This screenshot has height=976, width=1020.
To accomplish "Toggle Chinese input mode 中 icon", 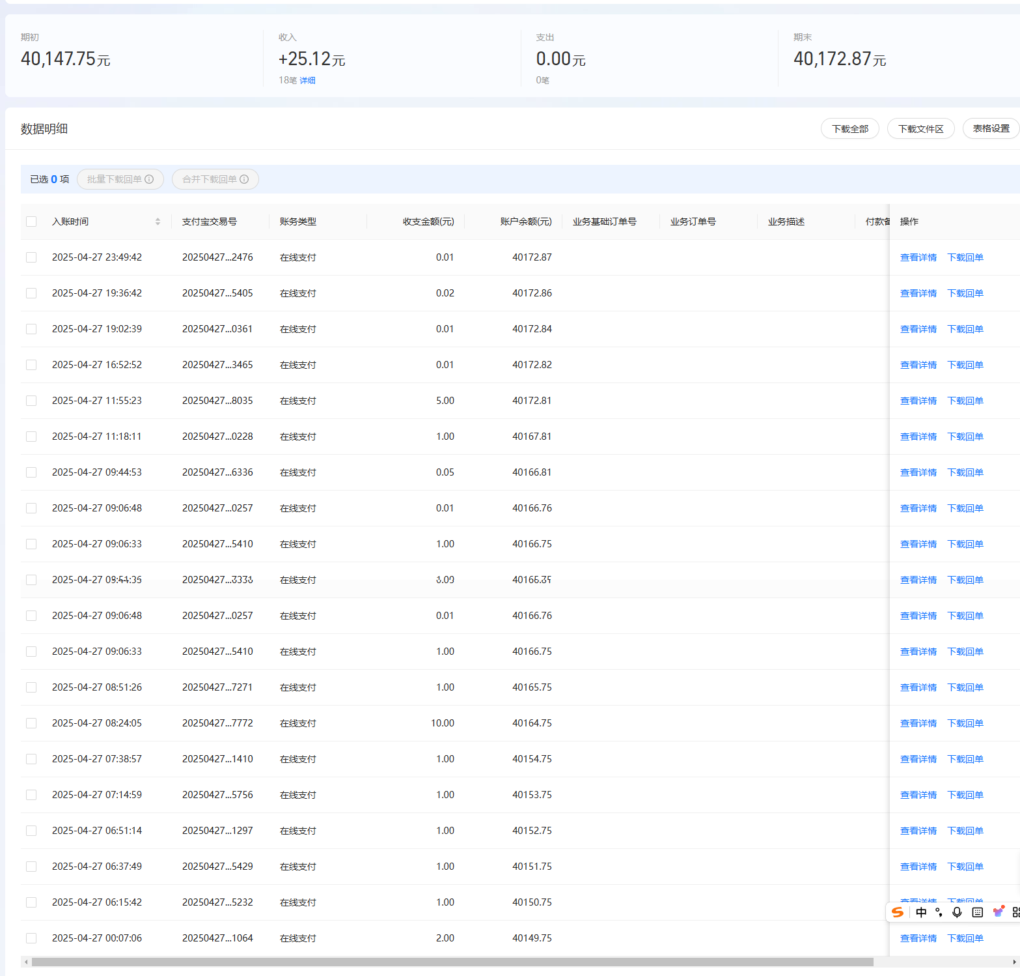I will coord(921,912).
